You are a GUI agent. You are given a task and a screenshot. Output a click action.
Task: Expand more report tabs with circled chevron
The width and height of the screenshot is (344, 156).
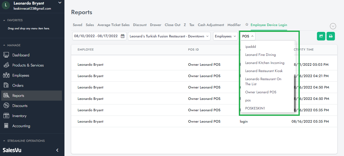click(x=333, y=26)
